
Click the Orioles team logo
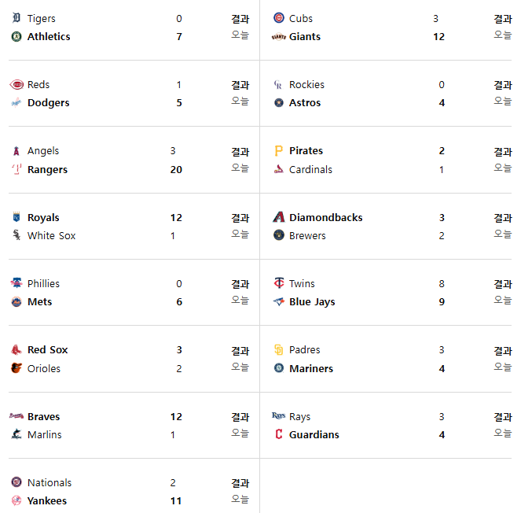(x=17, y=368)
